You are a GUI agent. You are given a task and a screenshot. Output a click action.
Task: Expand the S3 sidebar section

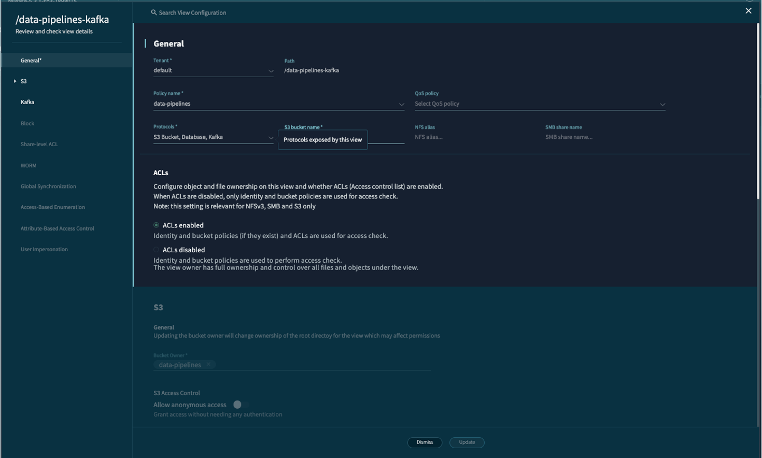point(15,81)
